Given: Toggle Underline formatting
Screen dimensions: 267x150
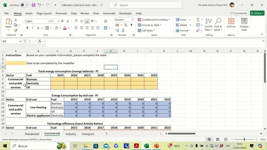Looking at the screenshot, I should coord(38,28).
